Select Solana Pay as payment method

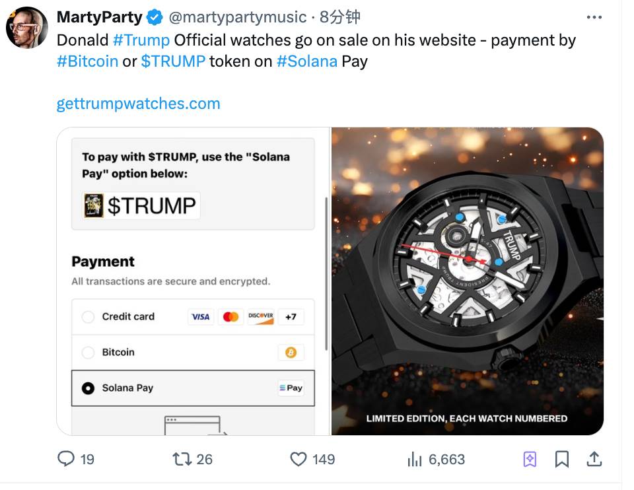coord(88,388)
